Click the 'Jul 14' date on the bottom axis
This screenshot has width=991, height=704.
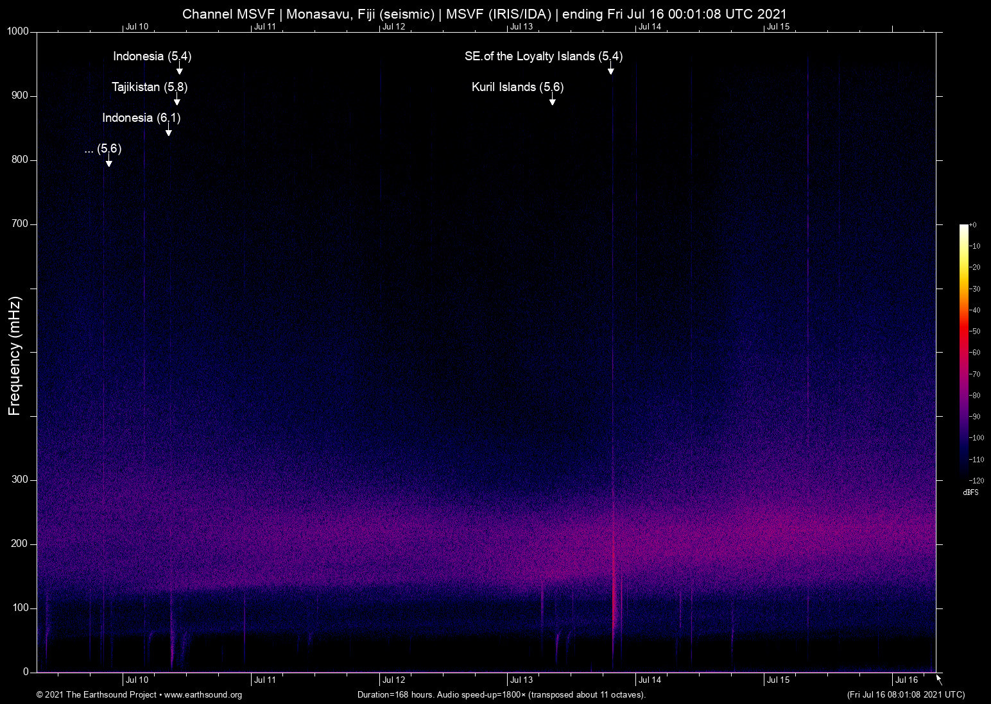point(650,680)
